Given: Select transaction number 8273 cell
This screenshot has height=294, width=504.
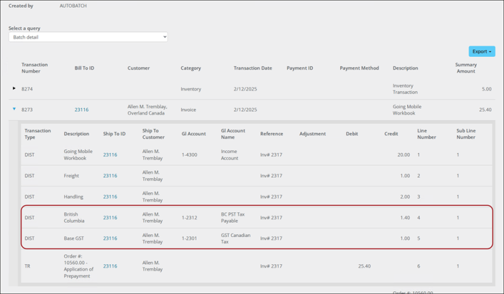Looking at the screenshot, I should click(27, 110).
